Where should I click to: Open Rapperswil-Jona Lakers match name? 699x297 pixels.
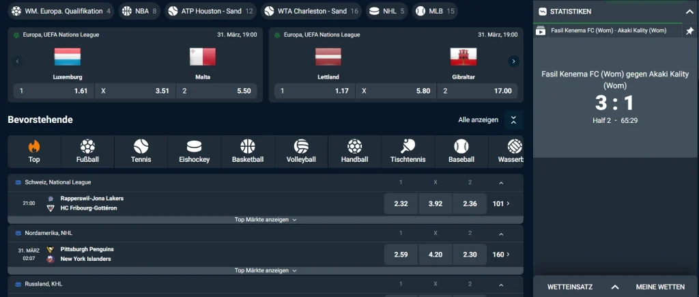pyautogui.click(x=92, y=199)
